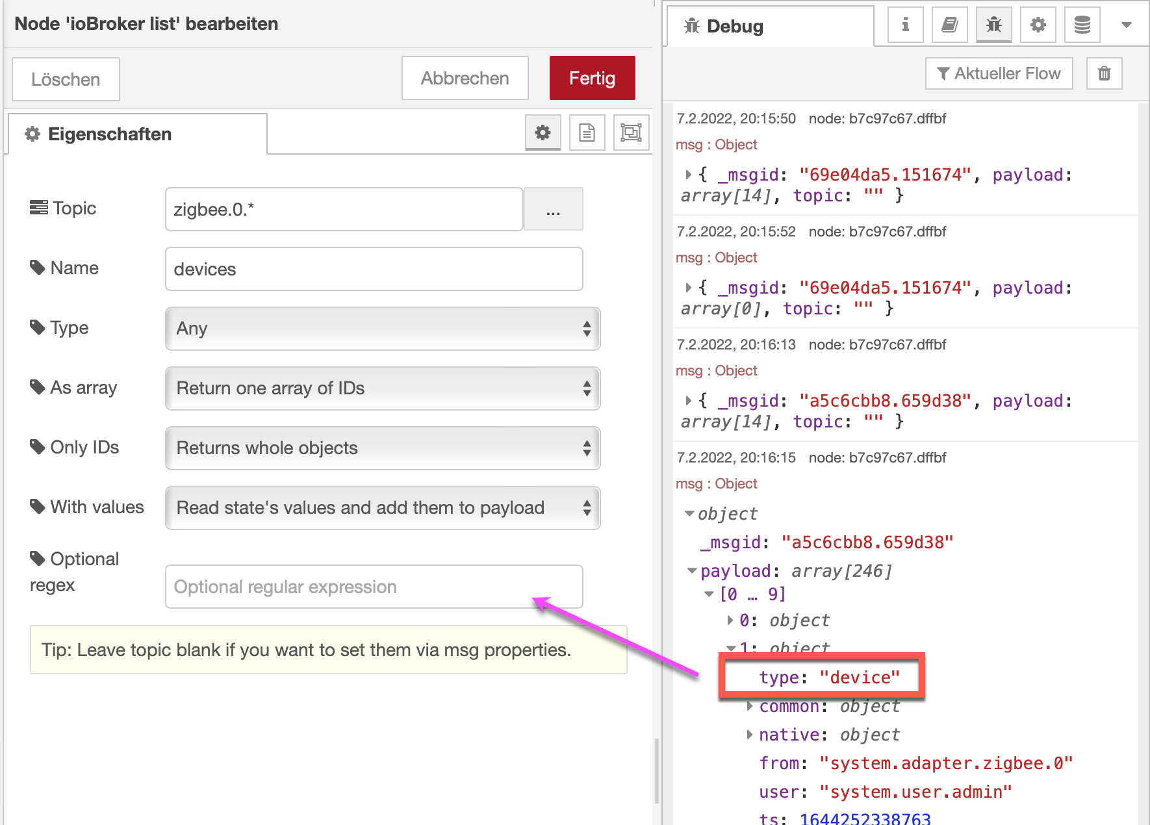Select the debug bug sidebar icon
This screenshot has width=1150, height=825.
click(993, 25)
